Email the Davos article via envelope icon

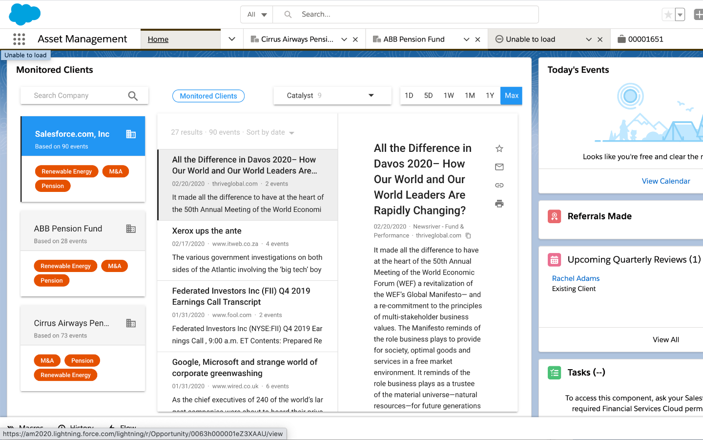(499, 167)
